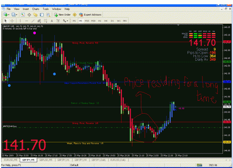Image resolution: width=233 pixels, height=168 pixels.
Task: Select the Fibonacci Retracement tool
Action: tap(45, 21)
